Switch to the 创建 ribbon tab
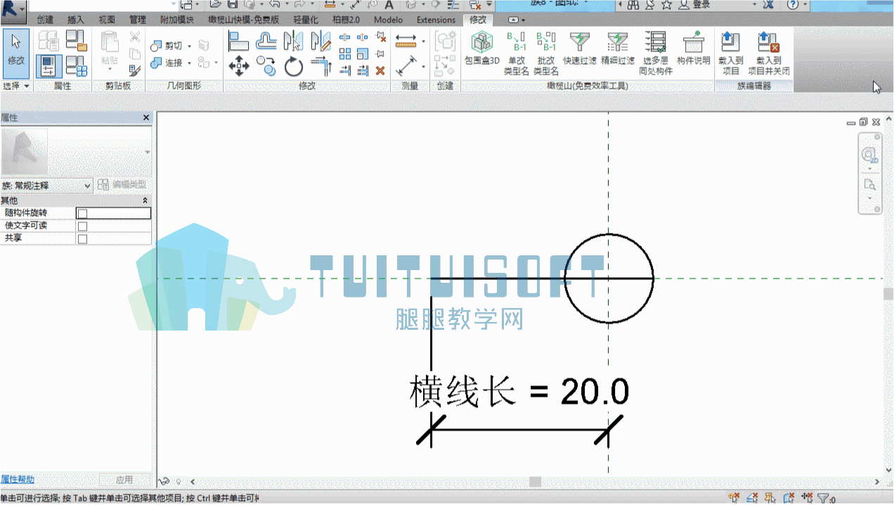894x505 pixels. pyautogui.click(x=45, y=20)
